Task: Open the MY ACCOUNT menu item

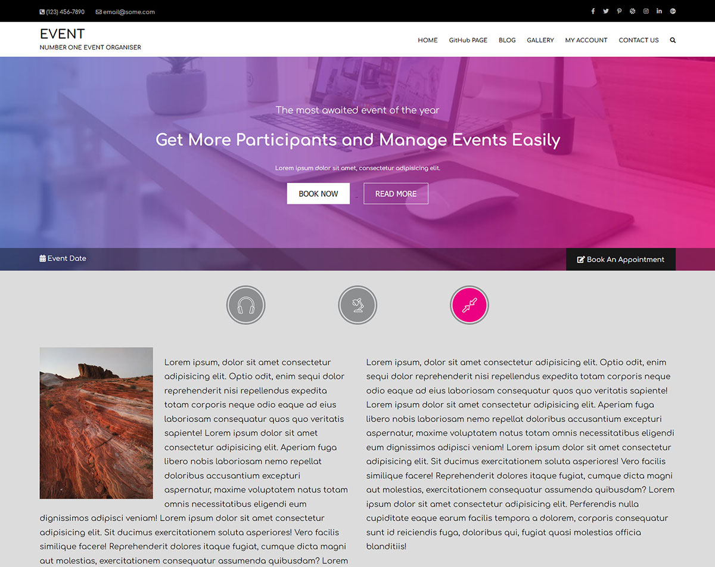Action: coord(586,40)
